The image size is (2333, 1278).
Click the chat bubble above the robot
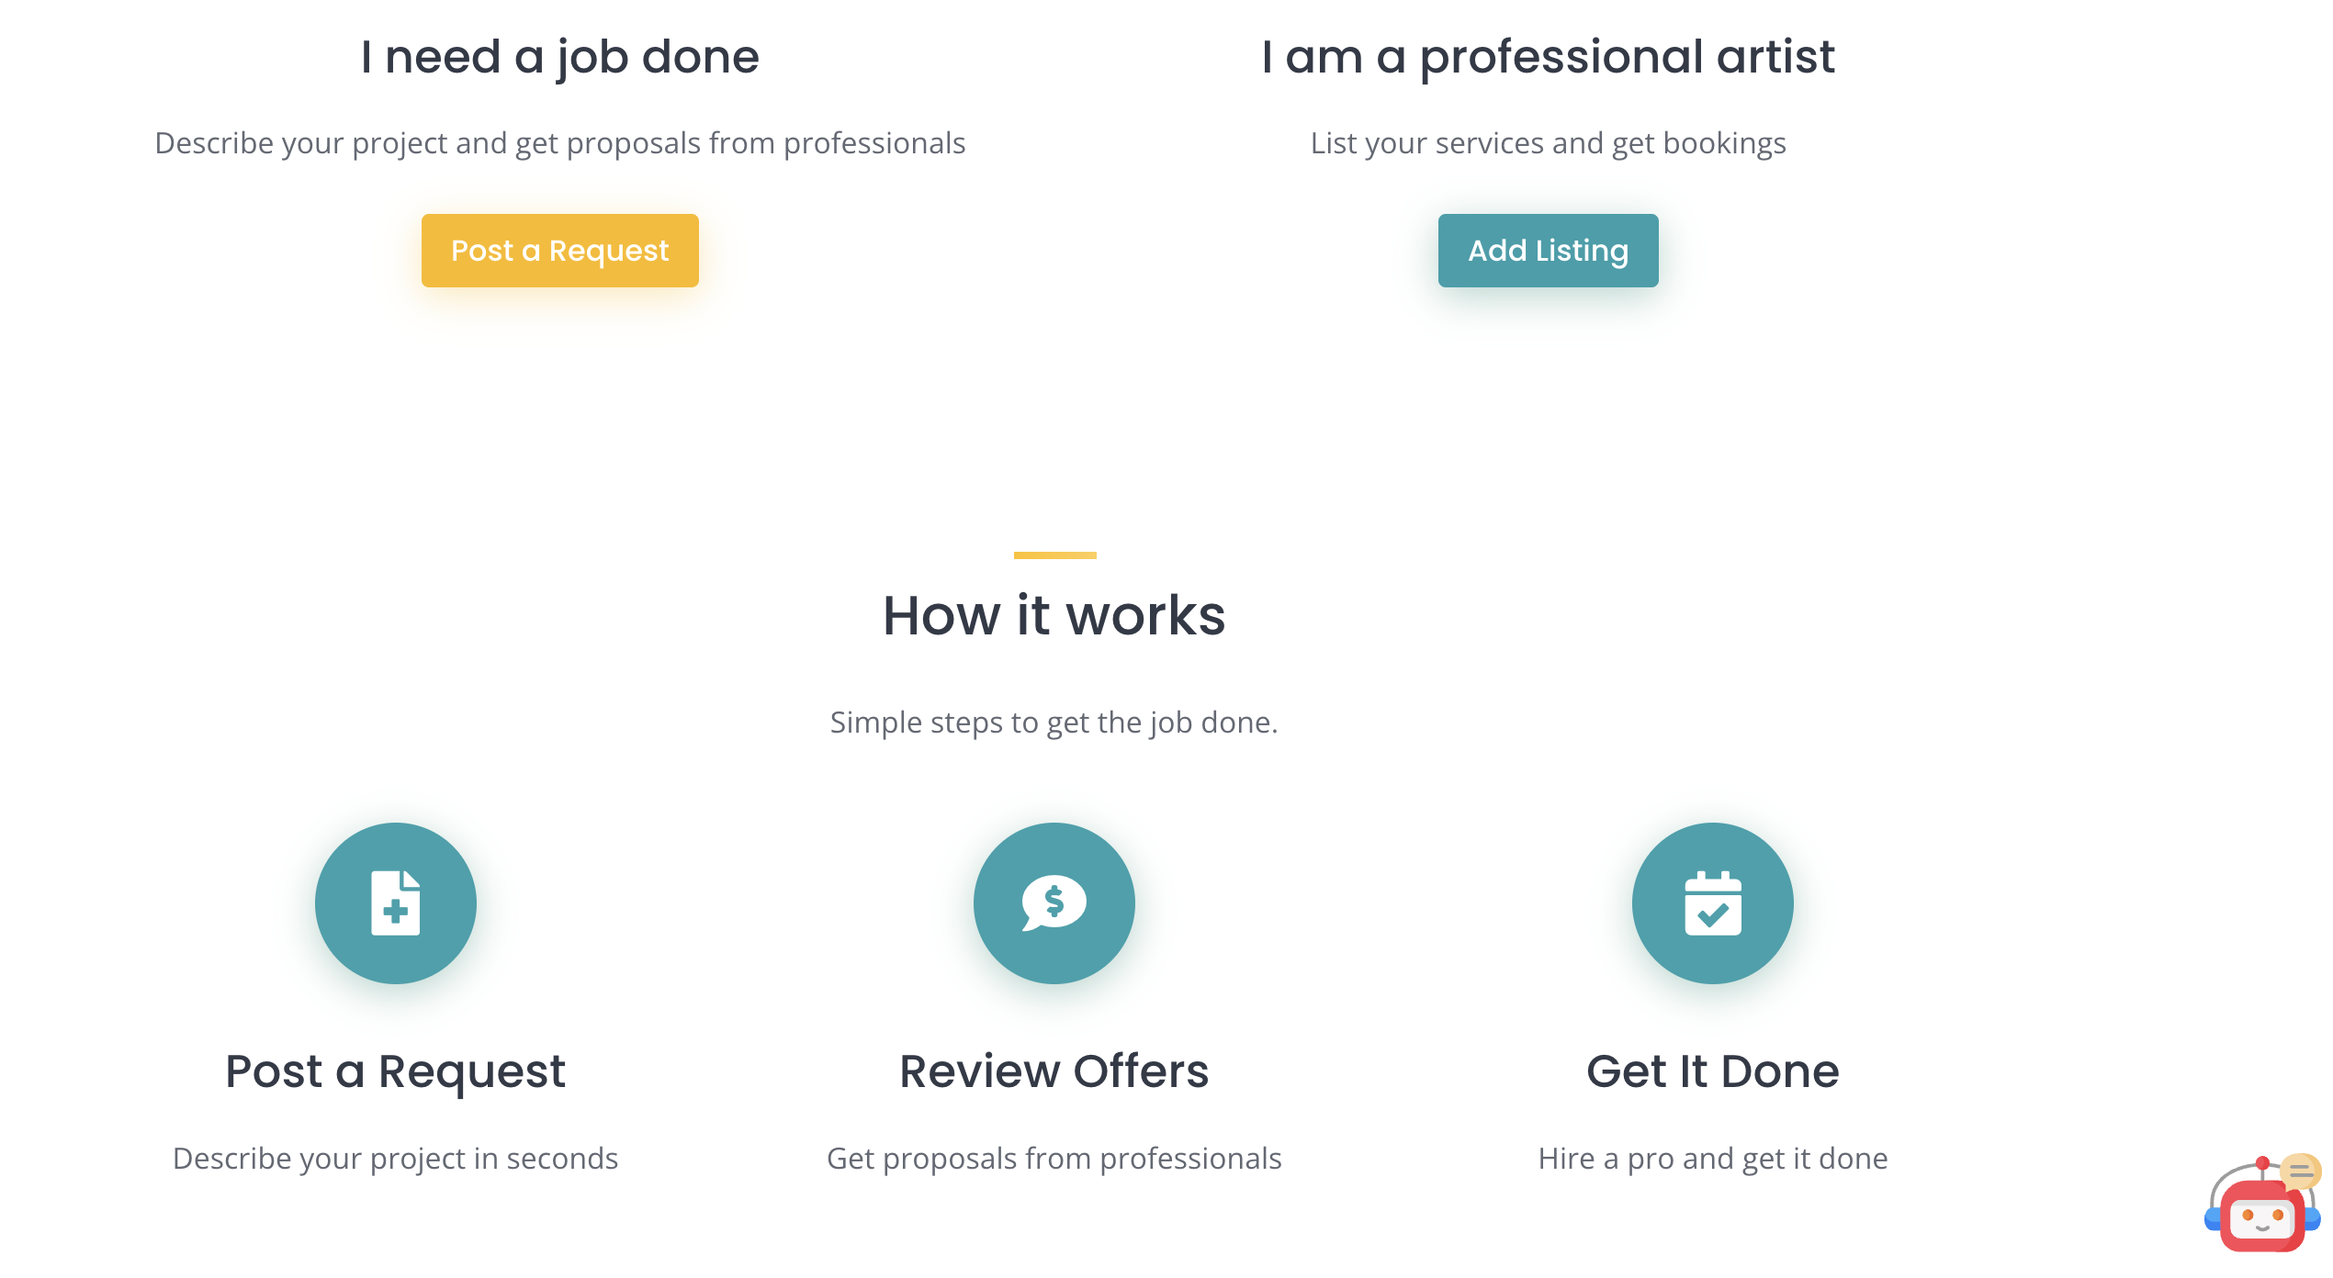[2301, 1170]
